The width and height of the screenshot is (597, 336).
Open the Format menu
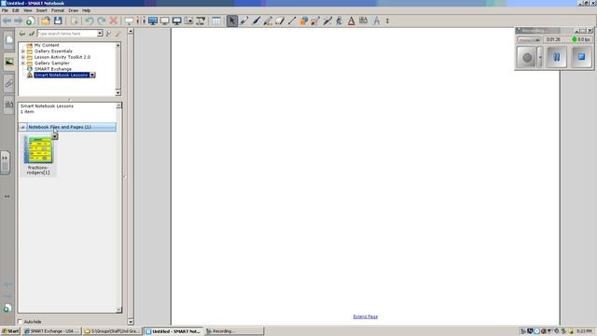pyautogui.click(x=58, y=10)
